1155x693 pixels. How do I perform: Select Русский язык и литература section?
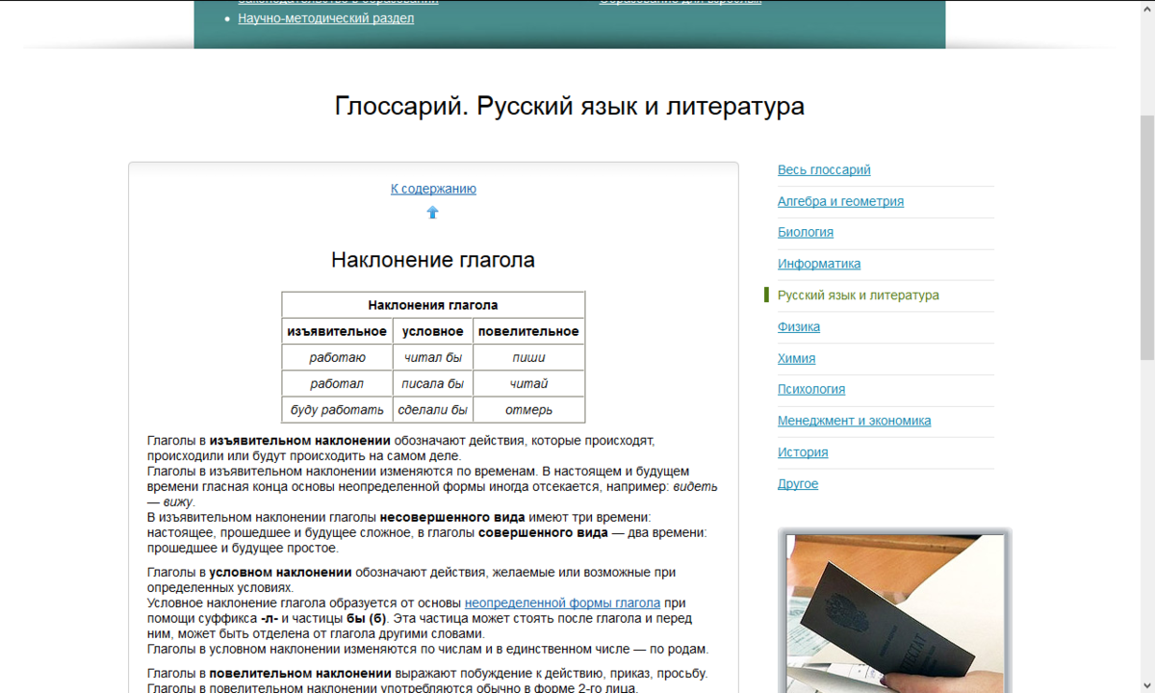(859, 295)
